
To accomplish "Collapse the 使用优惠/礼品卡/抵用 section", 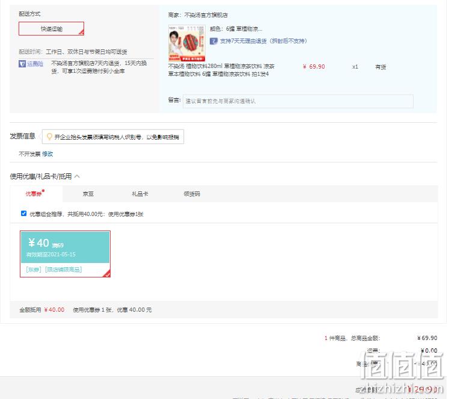I will click(x=77, y=176).
